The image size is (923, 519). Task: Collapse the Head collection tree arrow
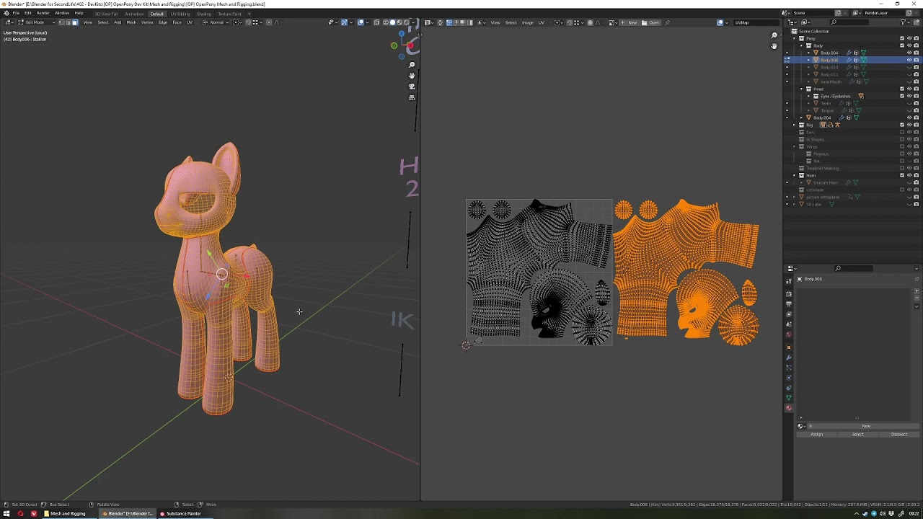(x=801, y=89)
